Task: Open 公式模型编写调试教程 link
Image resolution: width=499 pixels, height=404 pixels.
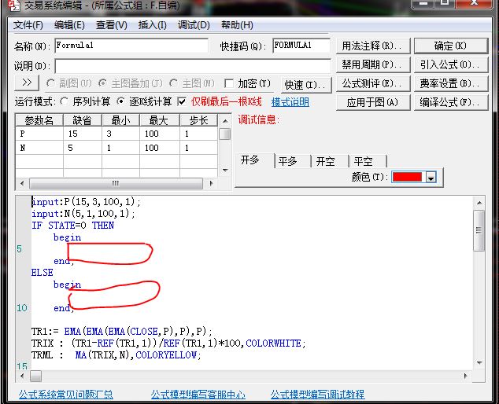Action: [x=317, y=395]
